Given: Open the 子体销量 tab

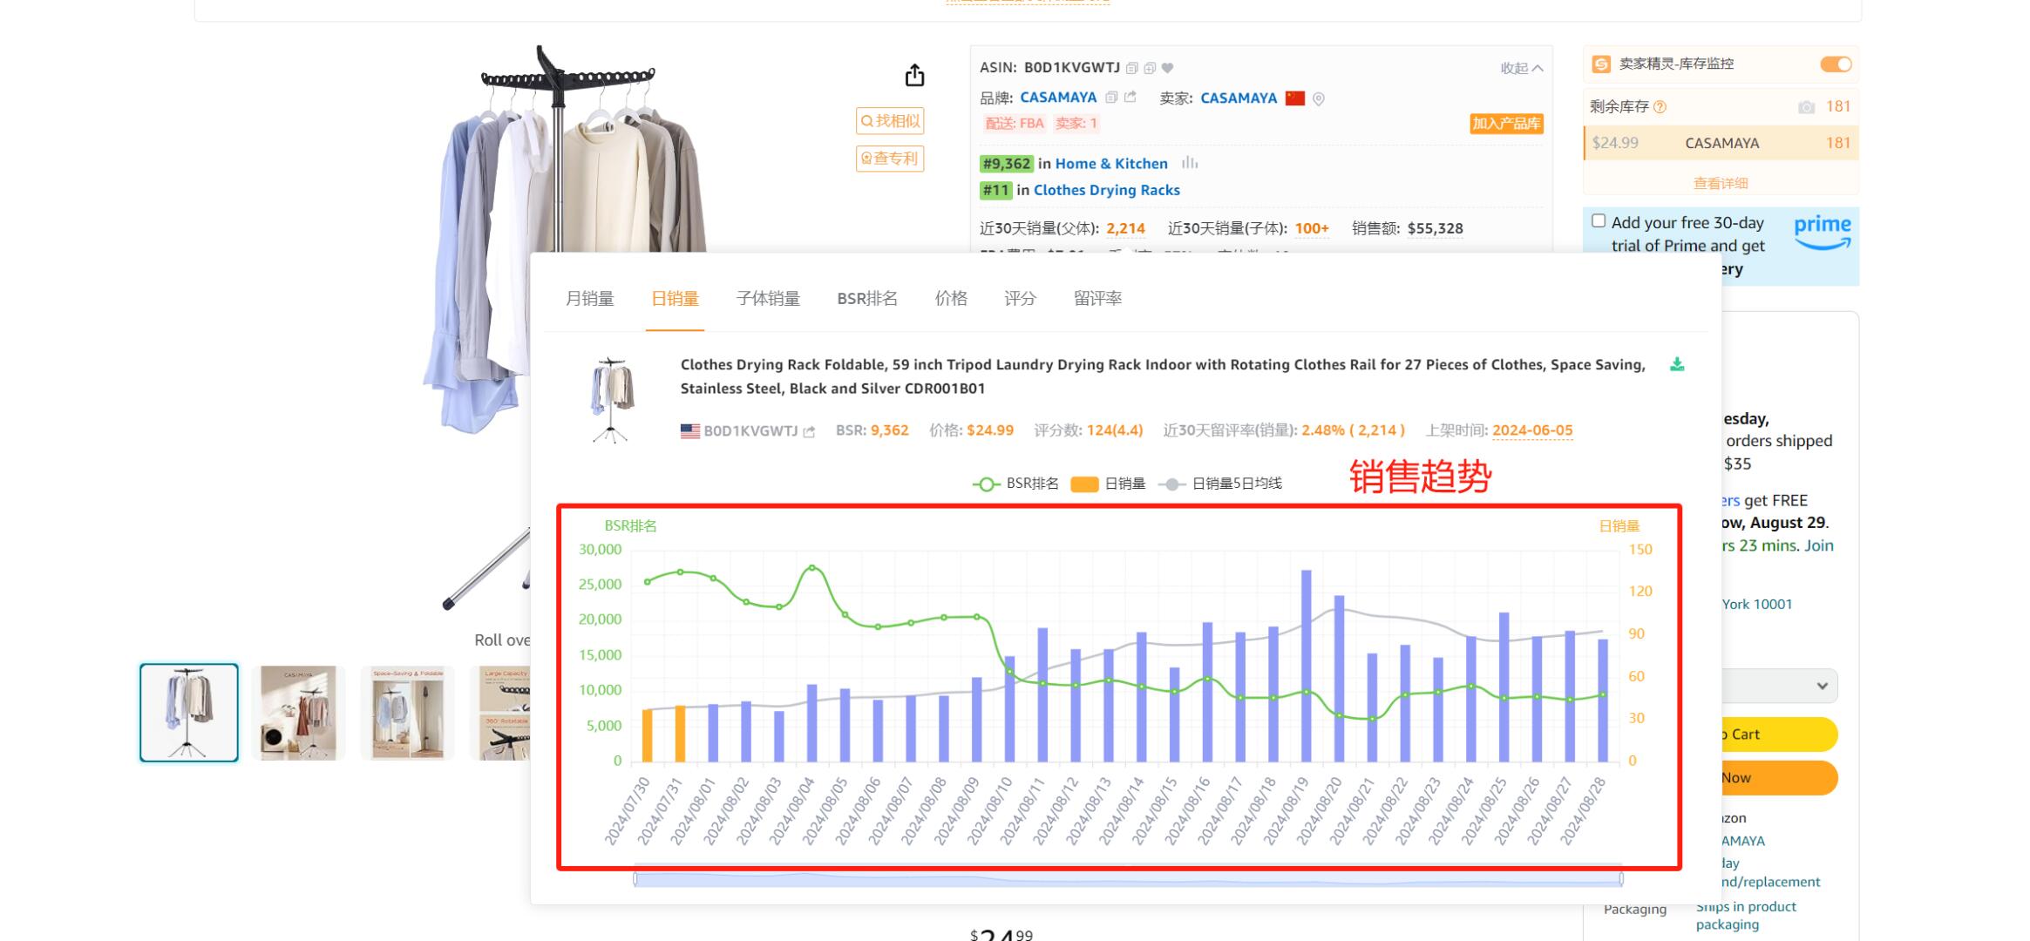Looking at the screenshot, I should [x=768, y=298].
